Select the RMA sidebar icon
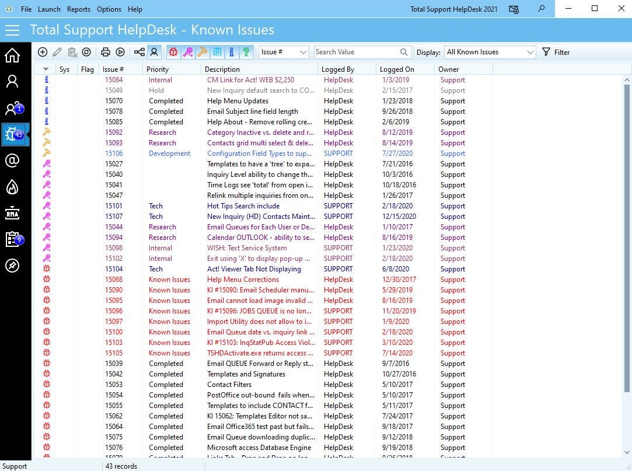 (x=13, y=212)
